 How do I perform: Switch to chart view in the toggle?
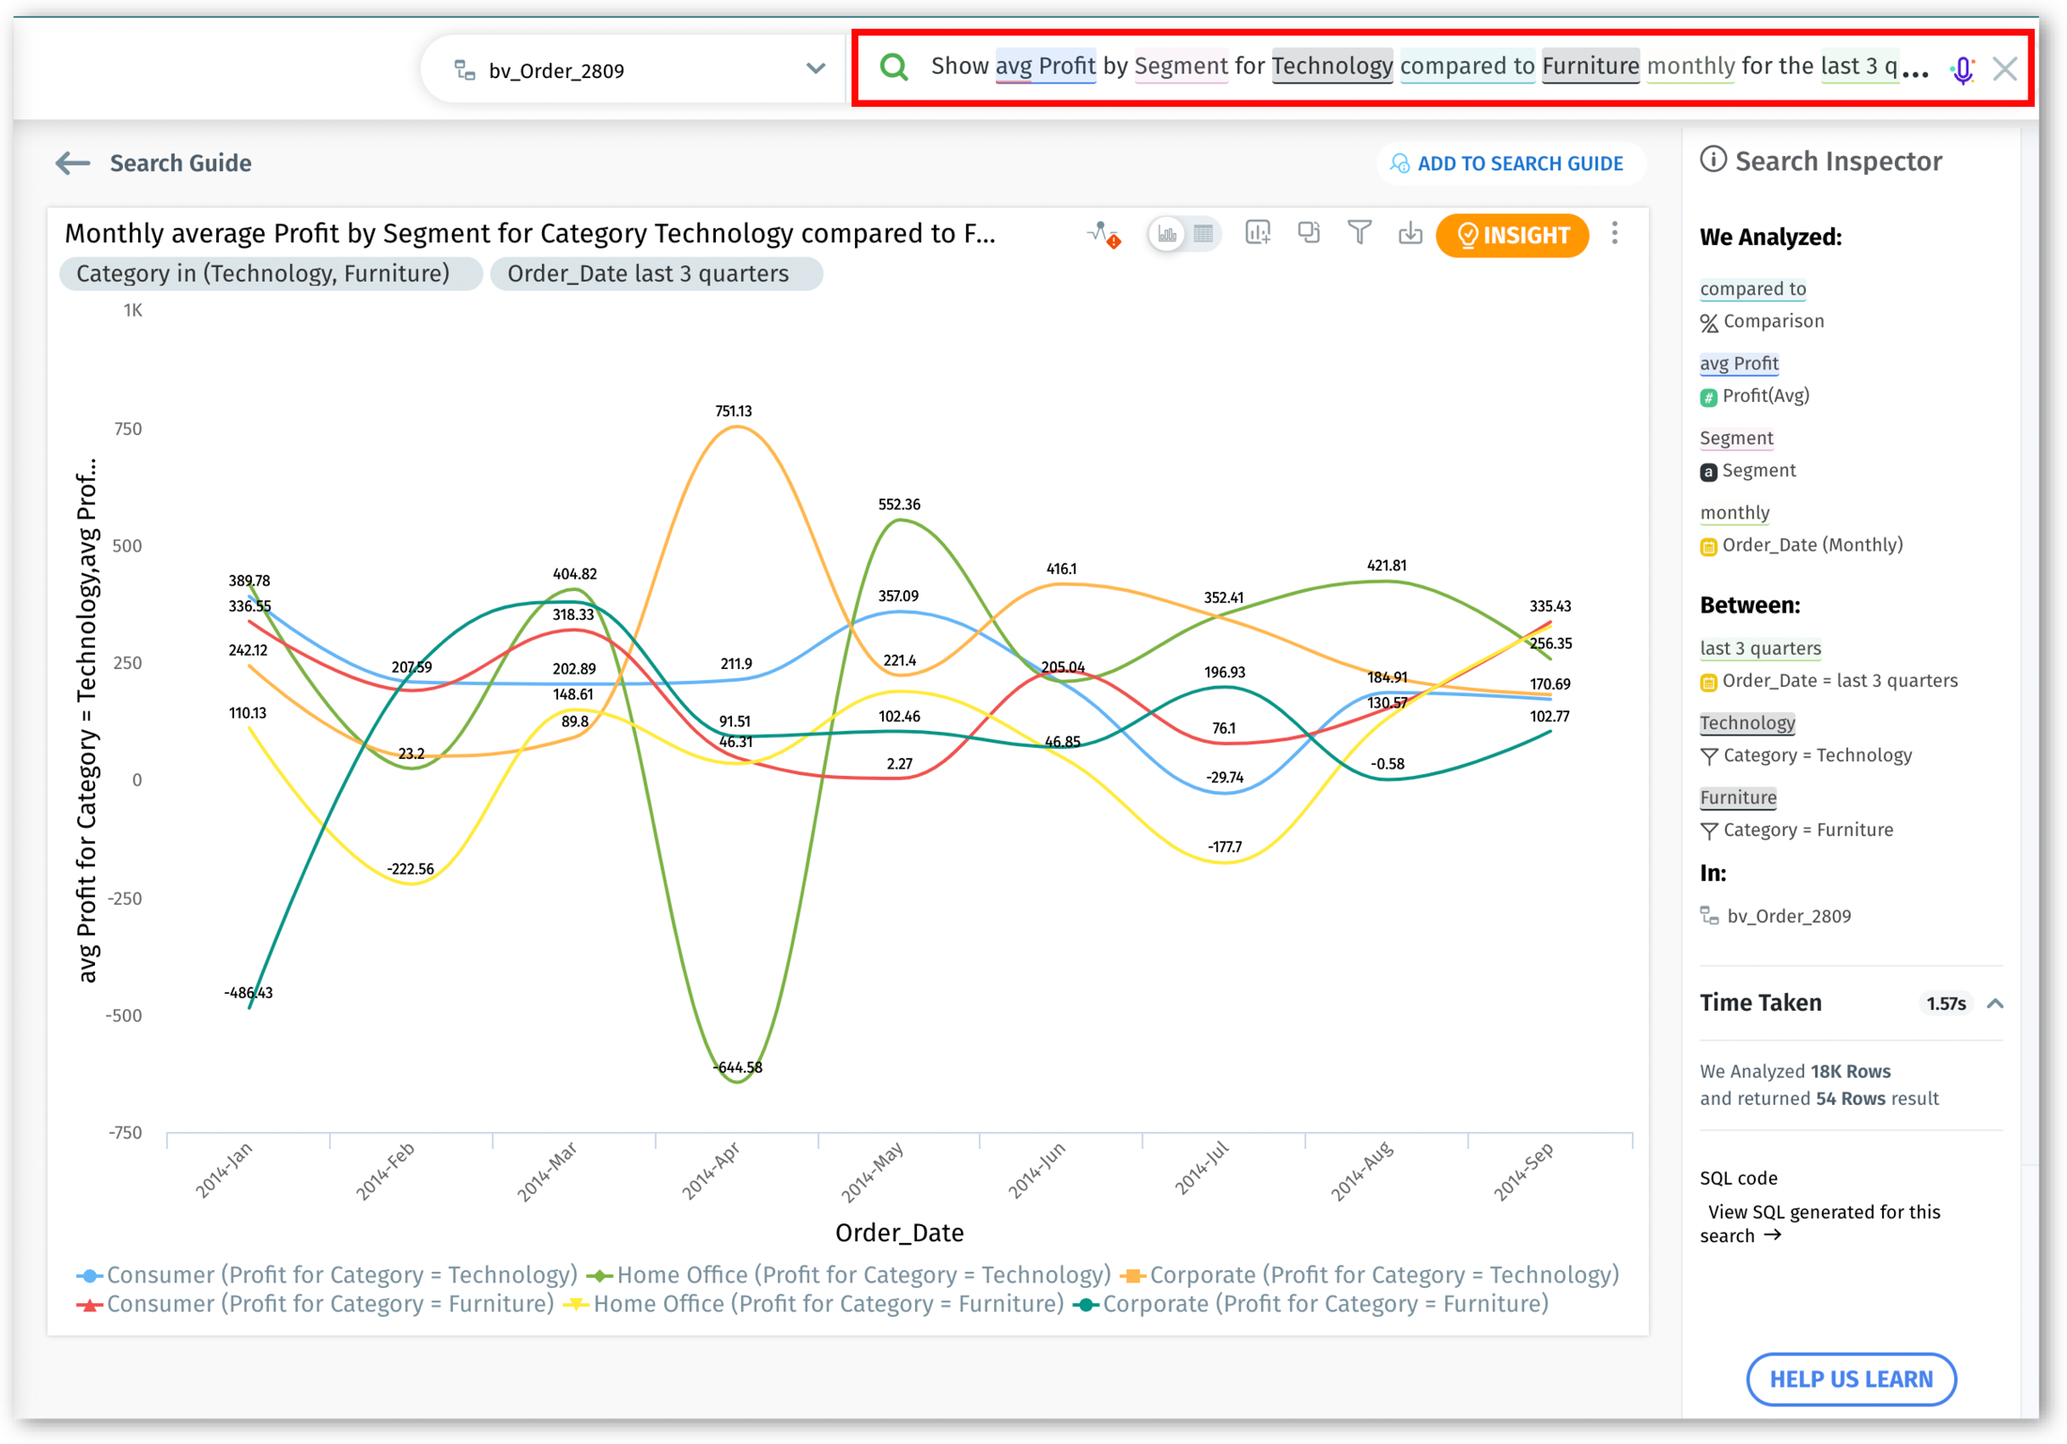pos(1167,235)
